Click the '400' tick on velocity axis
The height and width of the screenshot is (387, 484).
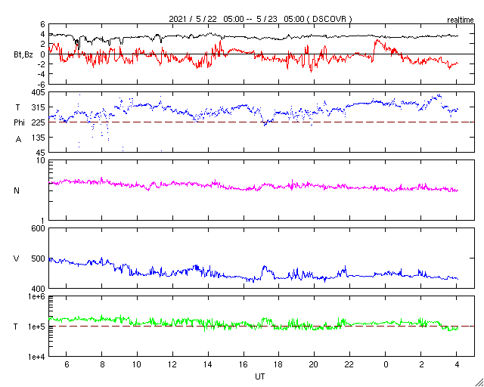click(39, 289)
